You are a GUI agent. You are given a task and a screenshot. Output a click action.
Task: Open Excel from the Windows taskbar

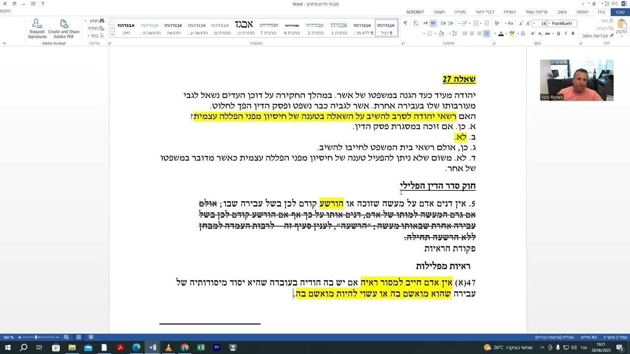click(201, 348)
